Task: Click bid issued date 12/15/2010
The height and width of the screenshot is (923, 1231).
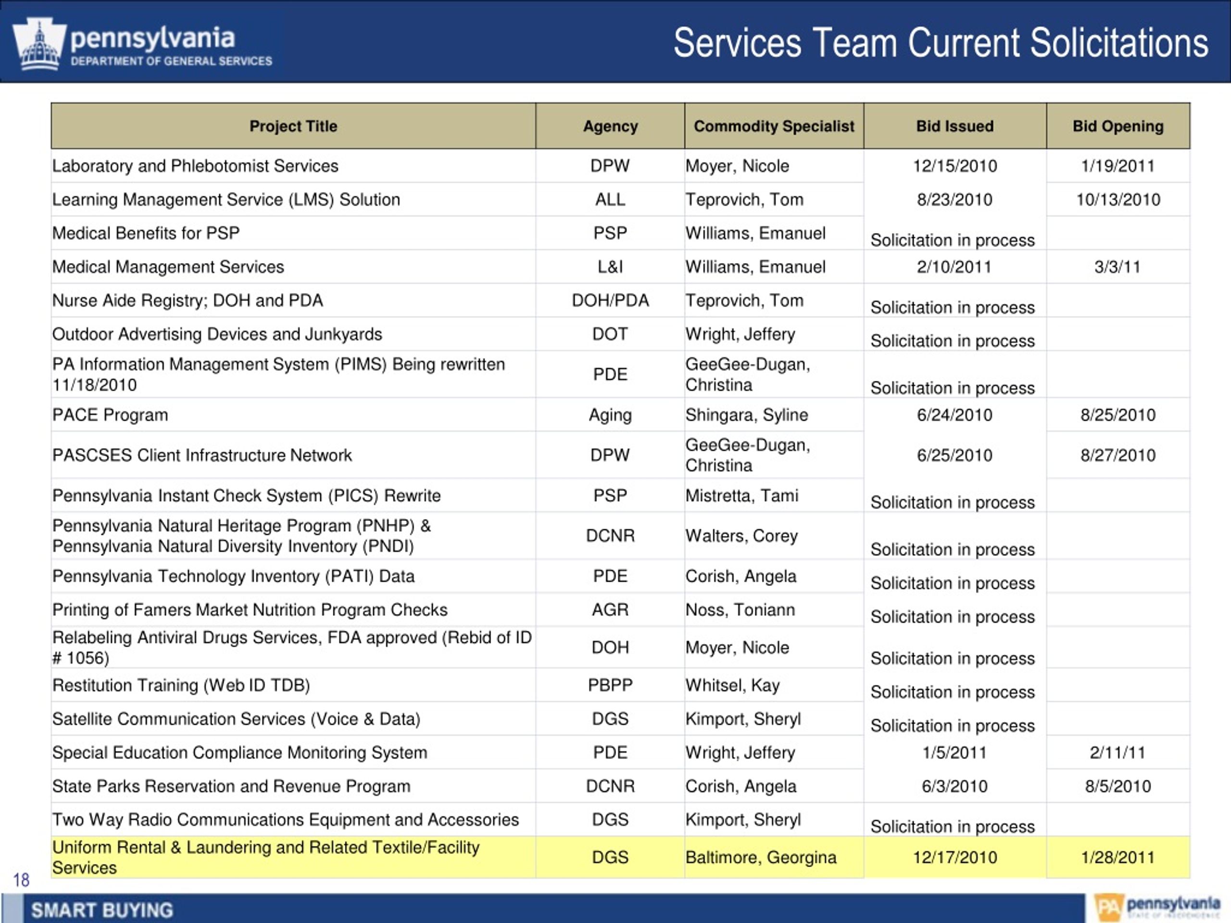Action: coord(955,166)
